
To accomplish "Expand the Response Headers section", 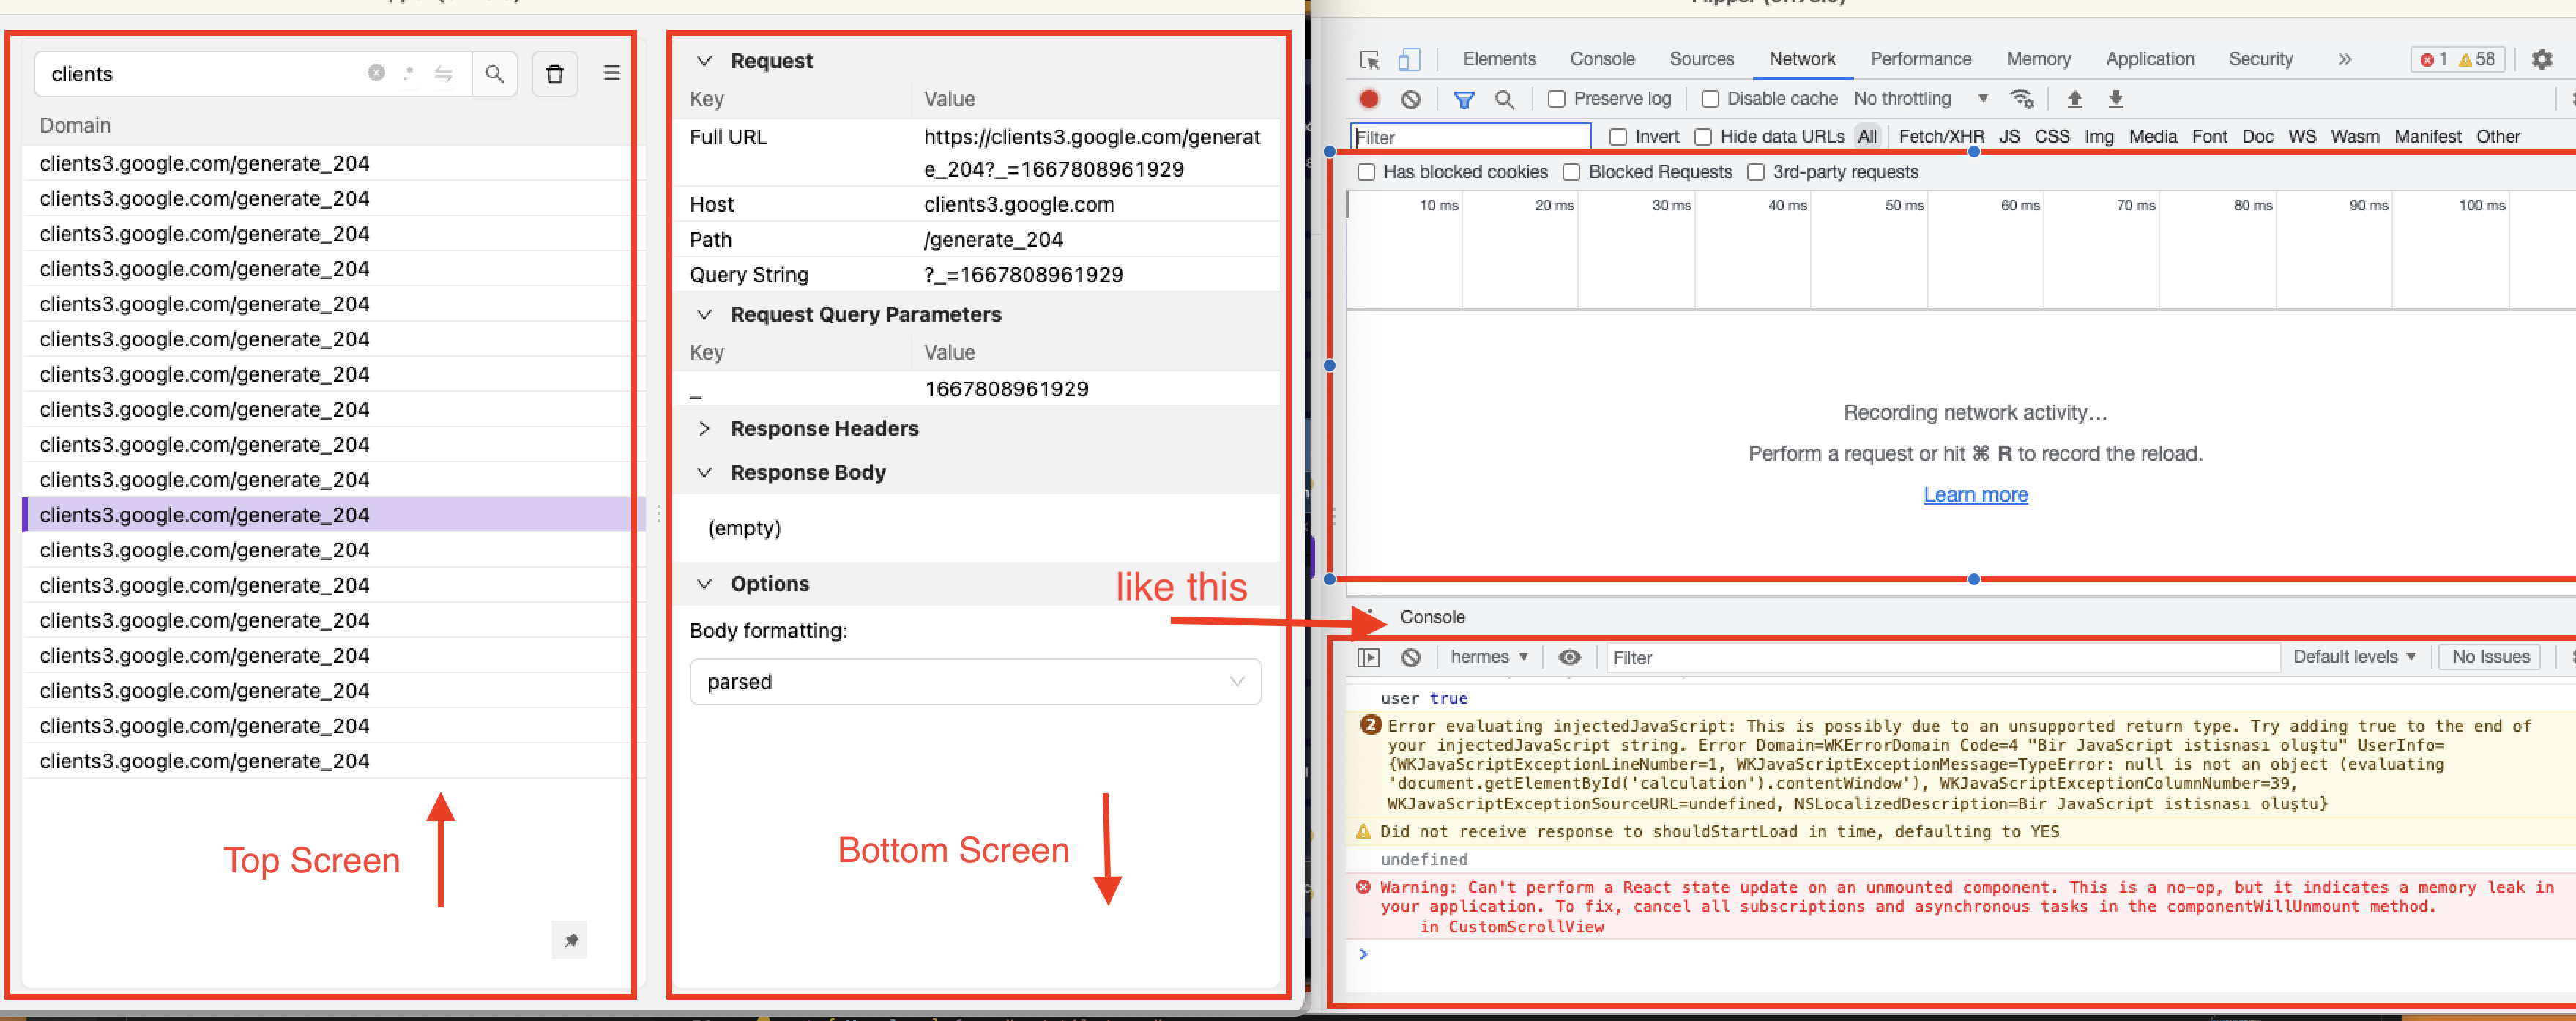I will coord(705,428).
